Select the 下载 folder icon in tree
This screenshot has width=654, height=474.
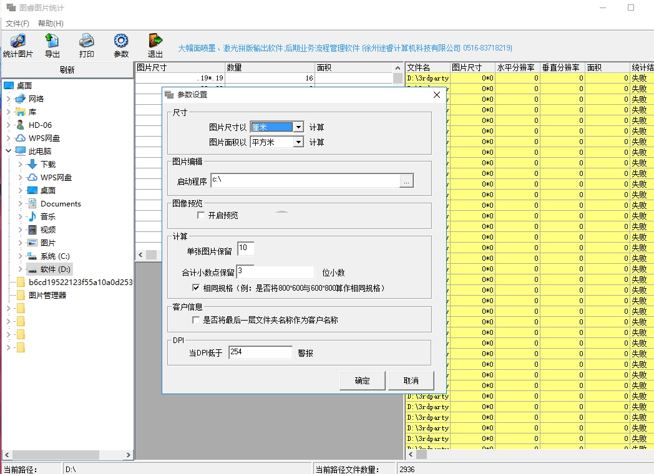(x=32, y=165)
